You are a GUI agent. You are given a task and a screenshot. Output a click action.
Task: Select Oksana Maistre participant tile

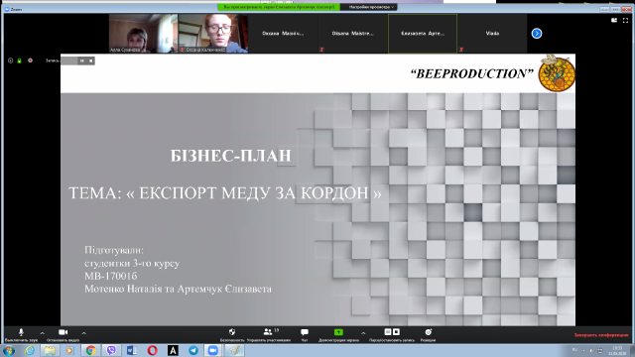pyautogui.click(x=353, y=34)
